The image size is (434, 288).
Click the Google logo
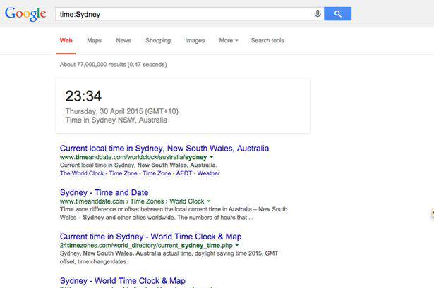point(25,14)
